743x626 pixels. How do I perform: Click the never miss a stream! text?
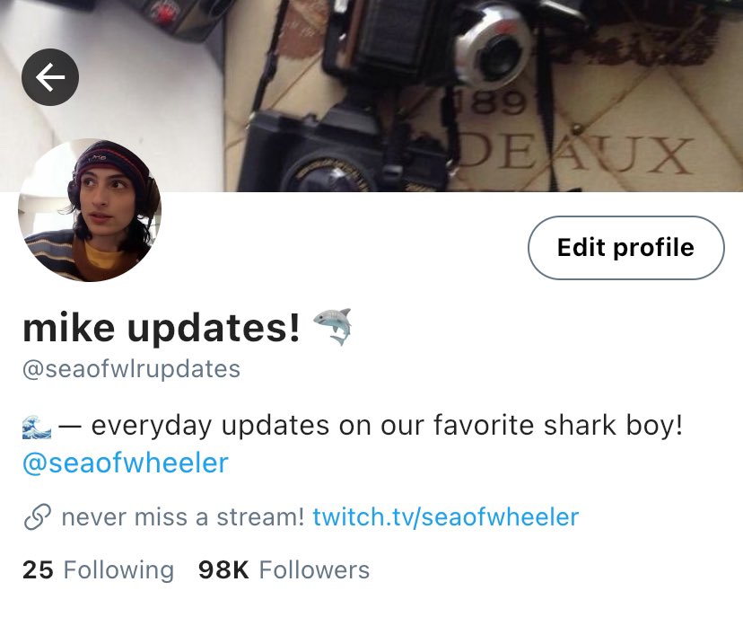(x=183, y=517)
